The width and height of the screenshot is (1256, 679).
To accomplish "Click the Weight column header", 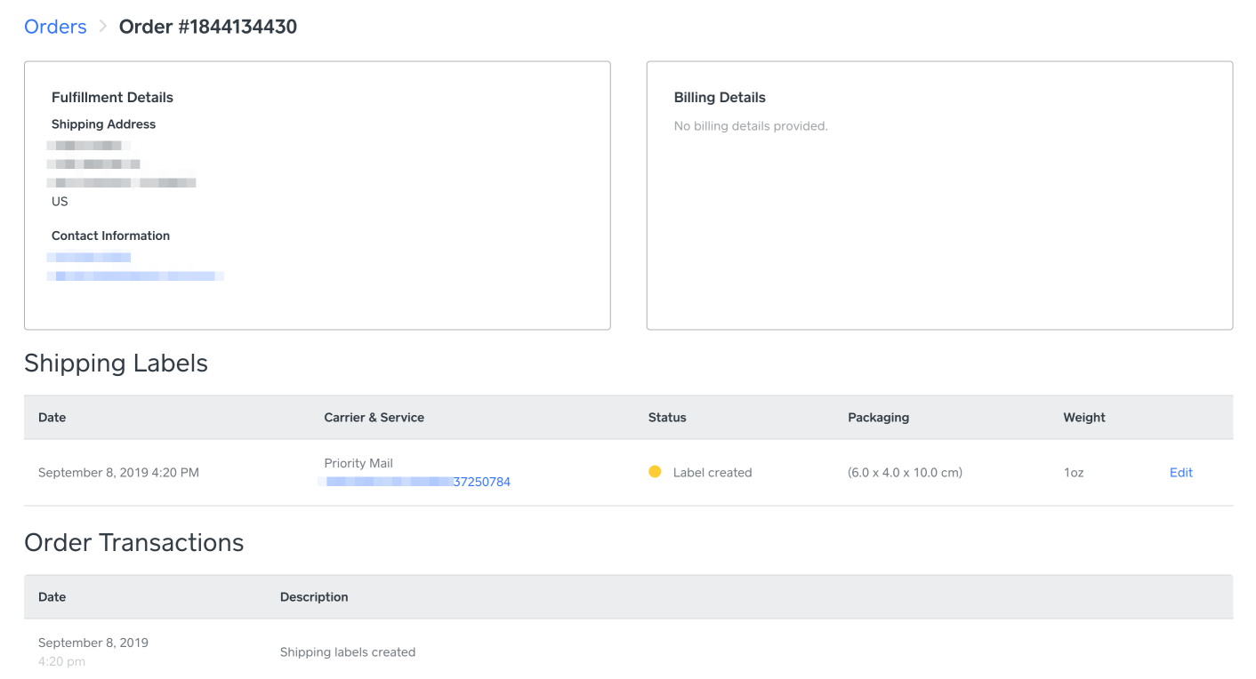I will (x=1083, y=417).
